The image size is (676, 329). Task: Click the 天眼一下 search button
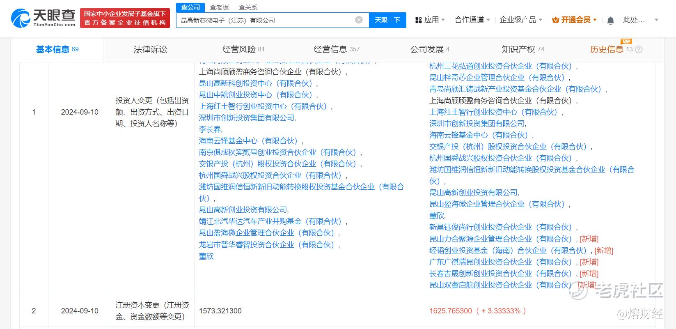click(x=387, y=20)
